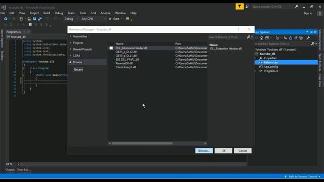Click OK in Reference Manager
The height and width of the screenshot is (182, 324).
pyautogui.click(x=223, y=151)
